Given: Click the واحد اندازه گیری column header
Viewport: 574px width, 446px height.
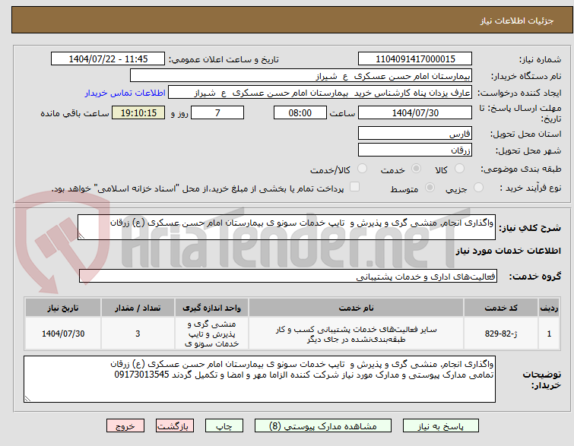Looking at the screenshot, I should tap(211, 308).
